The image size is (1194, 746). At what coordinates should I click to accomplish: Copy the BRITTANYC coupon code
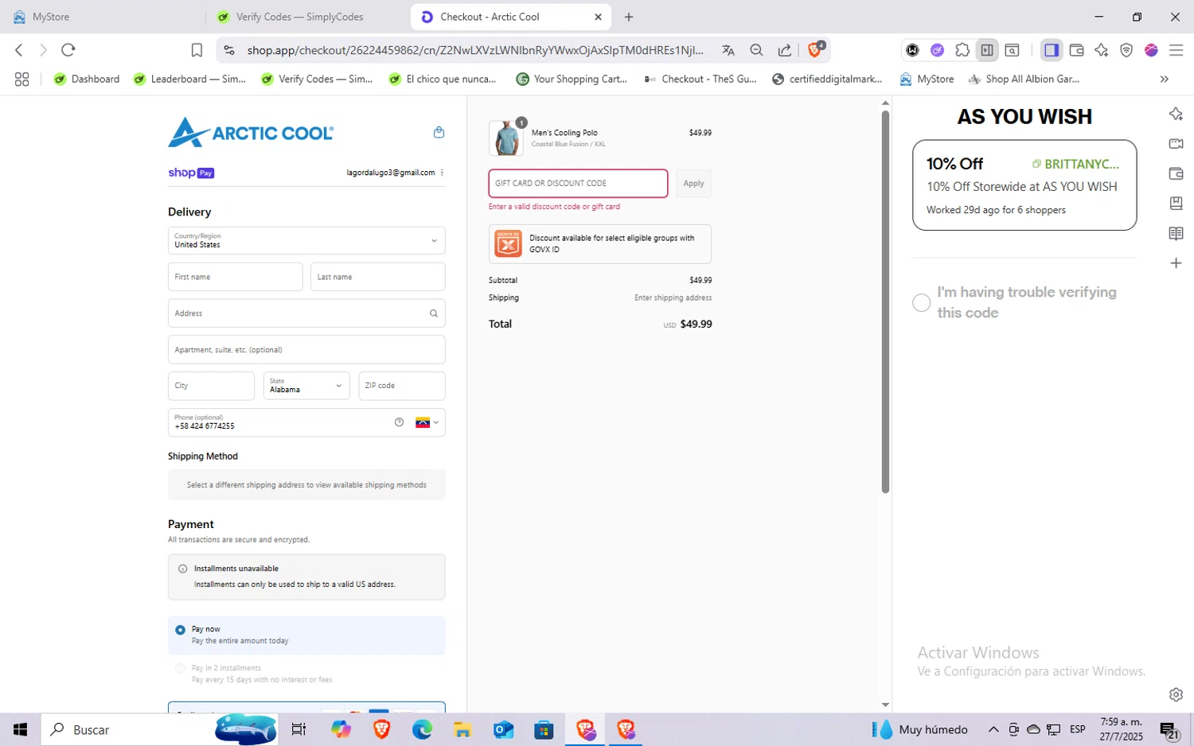pyautogui.click(x=1075, y=164)
